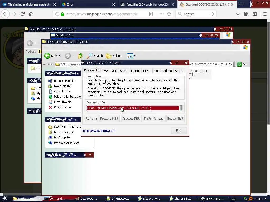The image size is (270, 202).
Task: Click Explorer Back button
Action: coord(51,56)
